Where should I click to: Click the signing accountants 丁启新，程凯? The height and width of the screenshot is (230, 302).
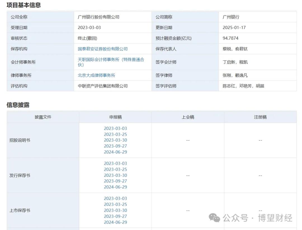pos(235,62)
